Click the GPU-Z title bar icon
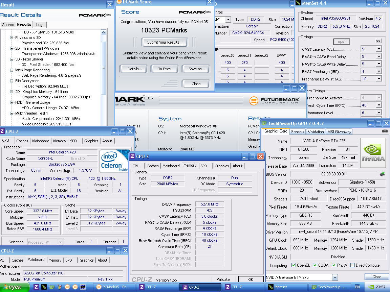 click(264, 123)
